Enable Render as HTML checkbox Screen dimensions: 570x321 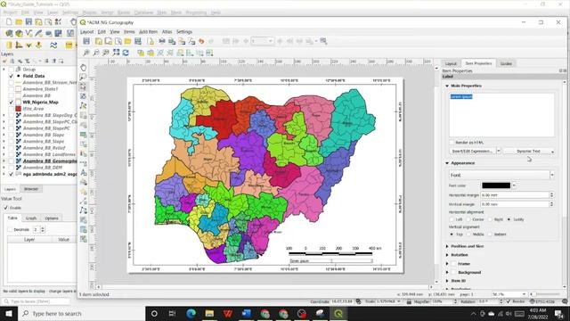click(x=452, y=143)
